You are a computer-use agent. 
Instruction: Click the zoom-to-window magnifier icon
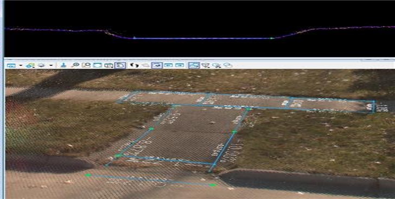click(86, 65)
